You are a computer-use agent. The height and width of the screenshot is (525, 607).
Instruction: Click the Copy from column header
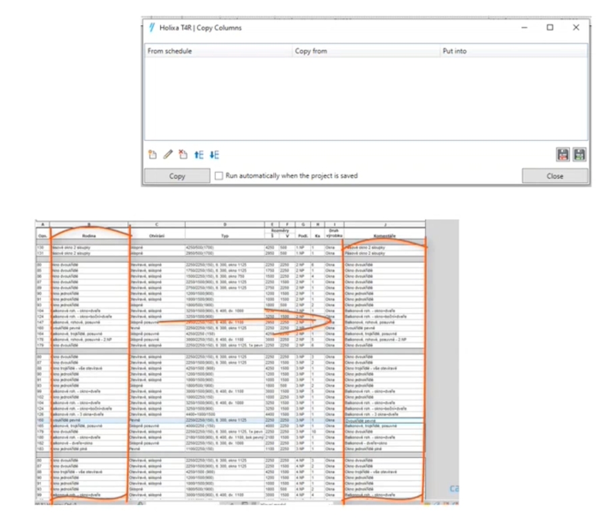[312, 51]
